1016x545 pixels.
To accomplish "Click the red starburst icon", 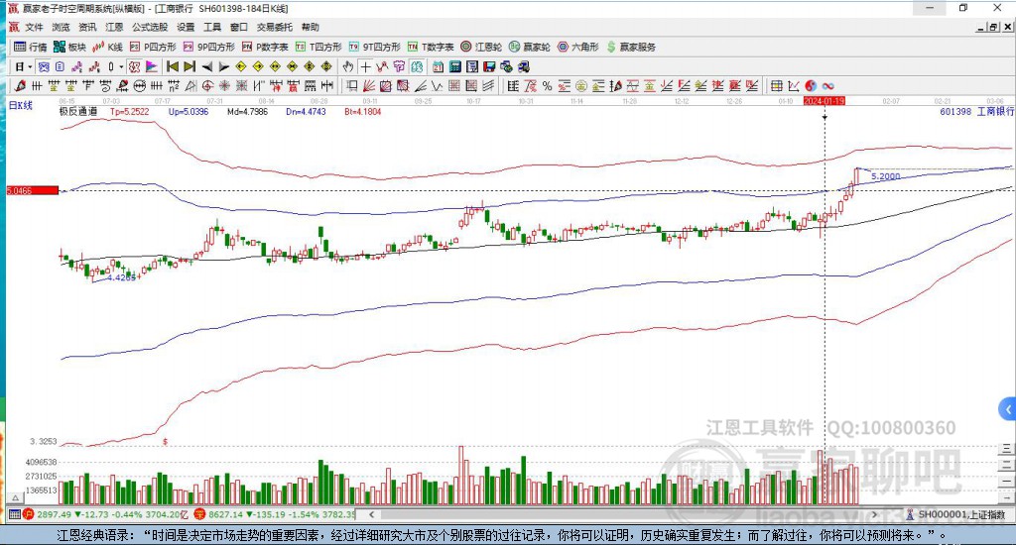I will click(x=224, y=85).
